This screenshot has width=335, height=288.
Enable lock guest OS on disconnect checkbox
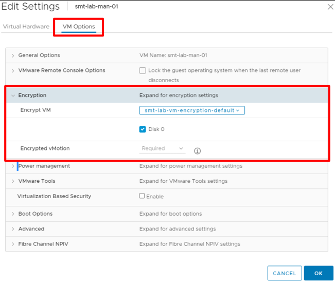point(143,71)
